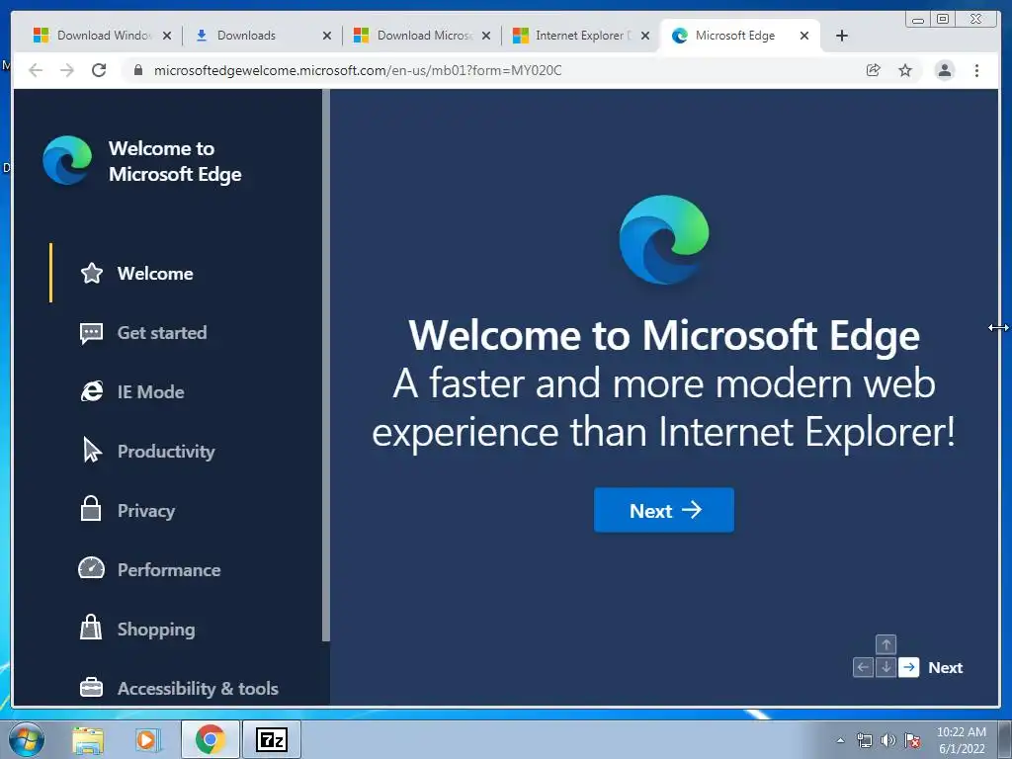View site information padlock icon
Screen dimensions: 1012x759
[x=137, y=70]
